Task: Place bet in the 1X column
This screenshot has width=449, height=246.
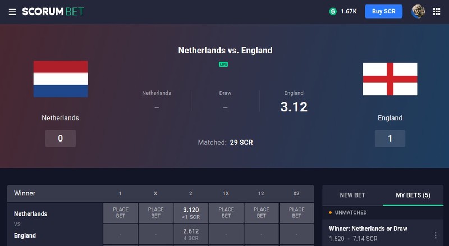Action: point(226,213)
